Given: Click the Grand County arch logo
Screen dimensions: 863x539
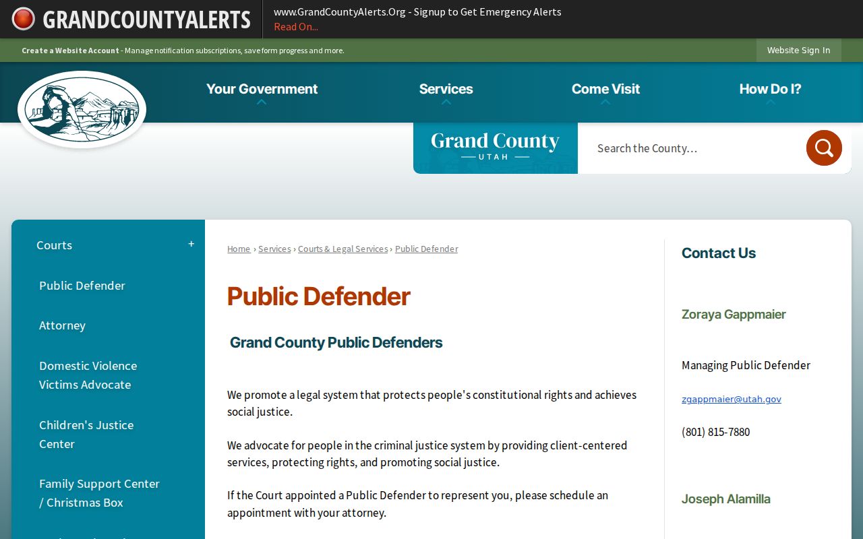Looking at the screenshot, I should click(82, 109).
